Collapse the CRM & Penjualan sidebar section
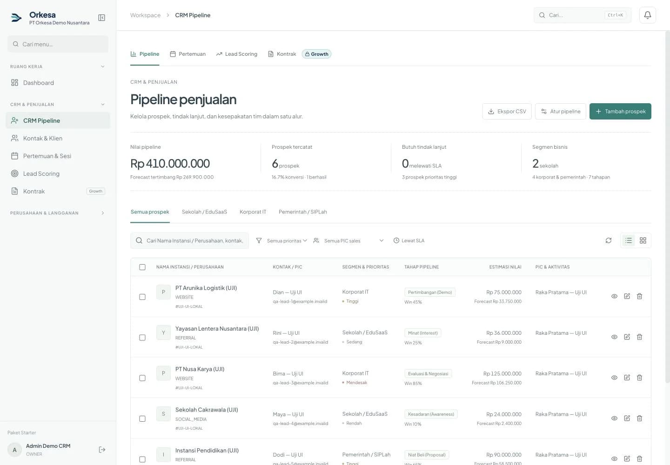The height and width of the screenshot is (465, 670). point(58,104)
